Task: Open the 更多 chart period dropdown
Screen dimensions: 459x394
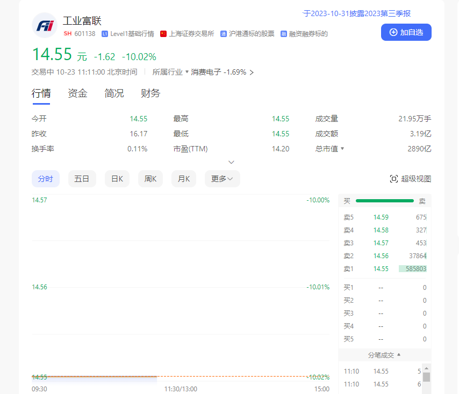Action: [222, 179]
